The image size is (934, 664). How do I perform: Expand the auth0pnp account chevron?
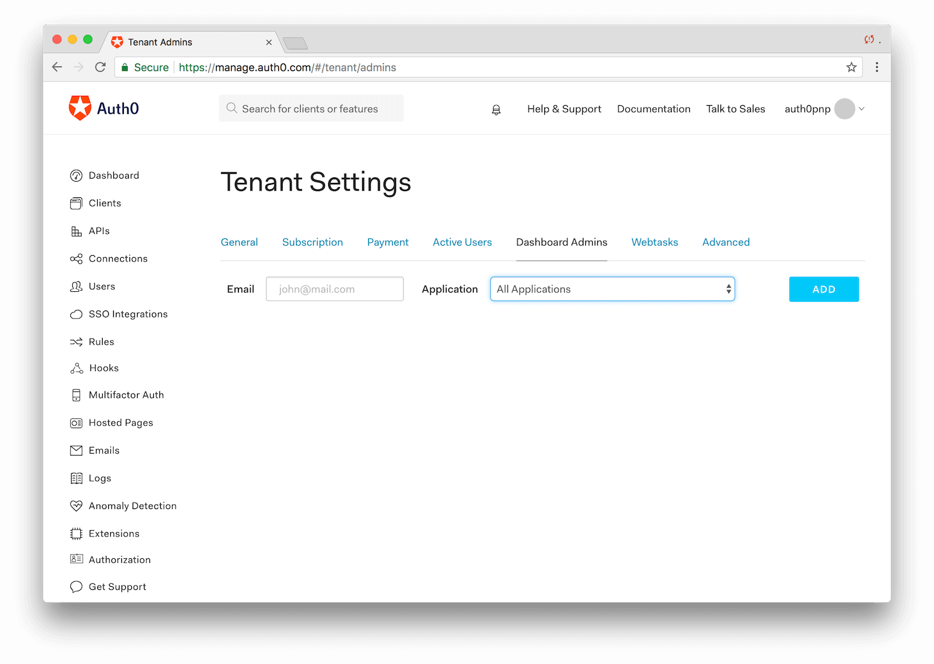tap(862, 109)
